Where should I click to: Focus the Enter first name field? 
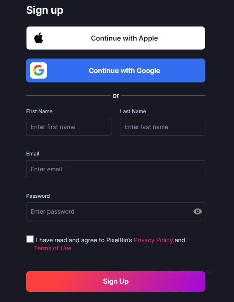tap(69, 127)
